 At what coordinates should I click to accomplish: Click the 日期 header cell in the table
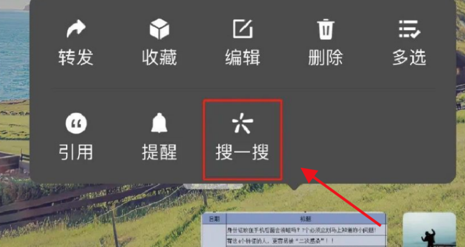214,219
